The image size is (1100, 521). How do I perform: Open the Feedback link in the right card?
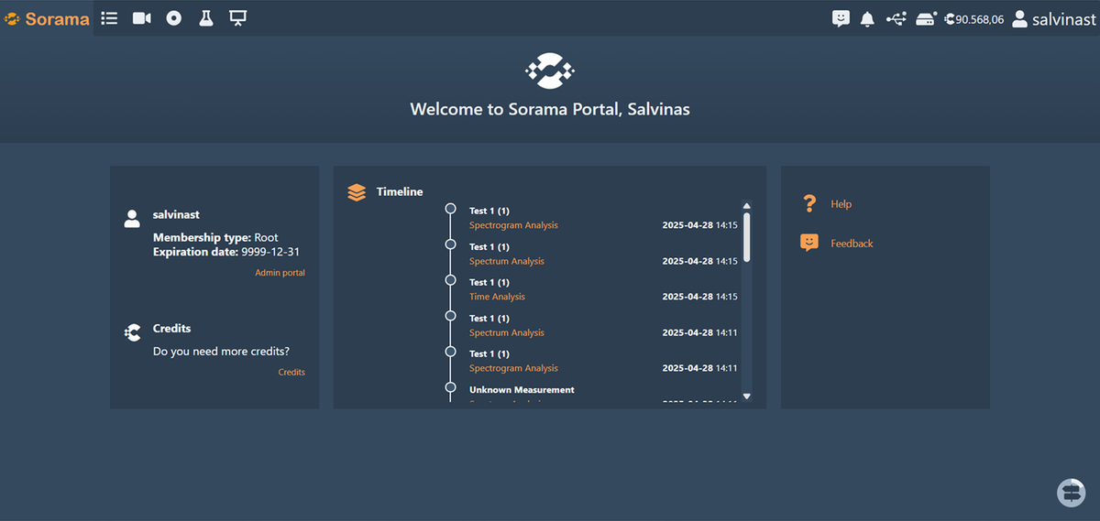852,244
